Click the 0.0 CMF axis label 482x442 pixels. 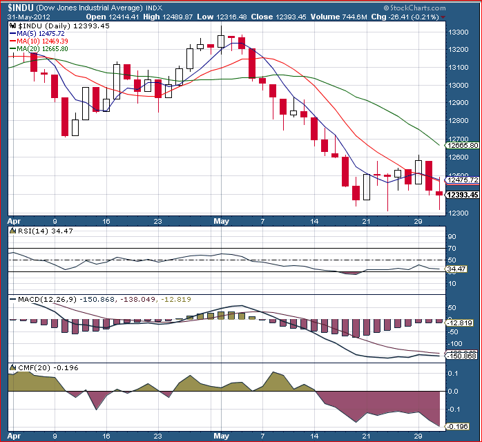click(x=453, y=392)
